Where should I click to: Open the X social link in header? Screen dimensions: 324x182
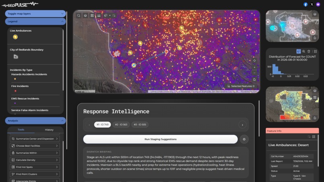pyautogui.click(x=312, y=4)
